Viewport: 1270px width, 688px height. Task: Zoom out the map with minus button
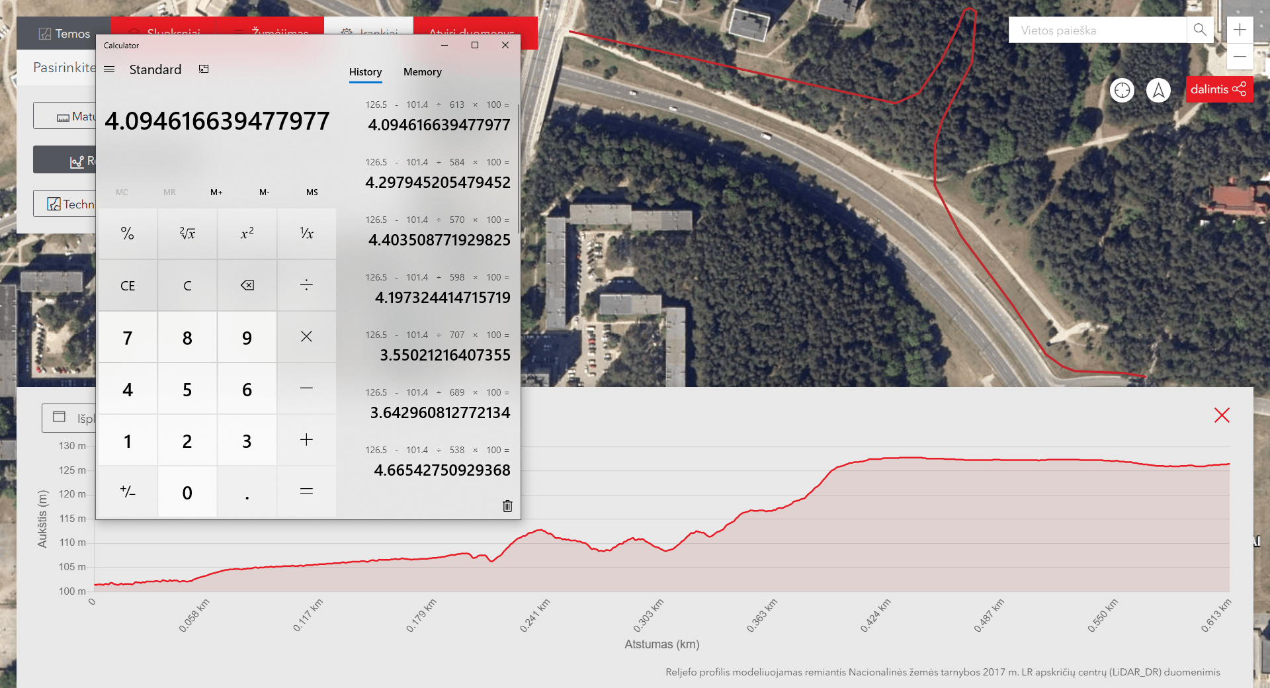(x=1240, y=57)
